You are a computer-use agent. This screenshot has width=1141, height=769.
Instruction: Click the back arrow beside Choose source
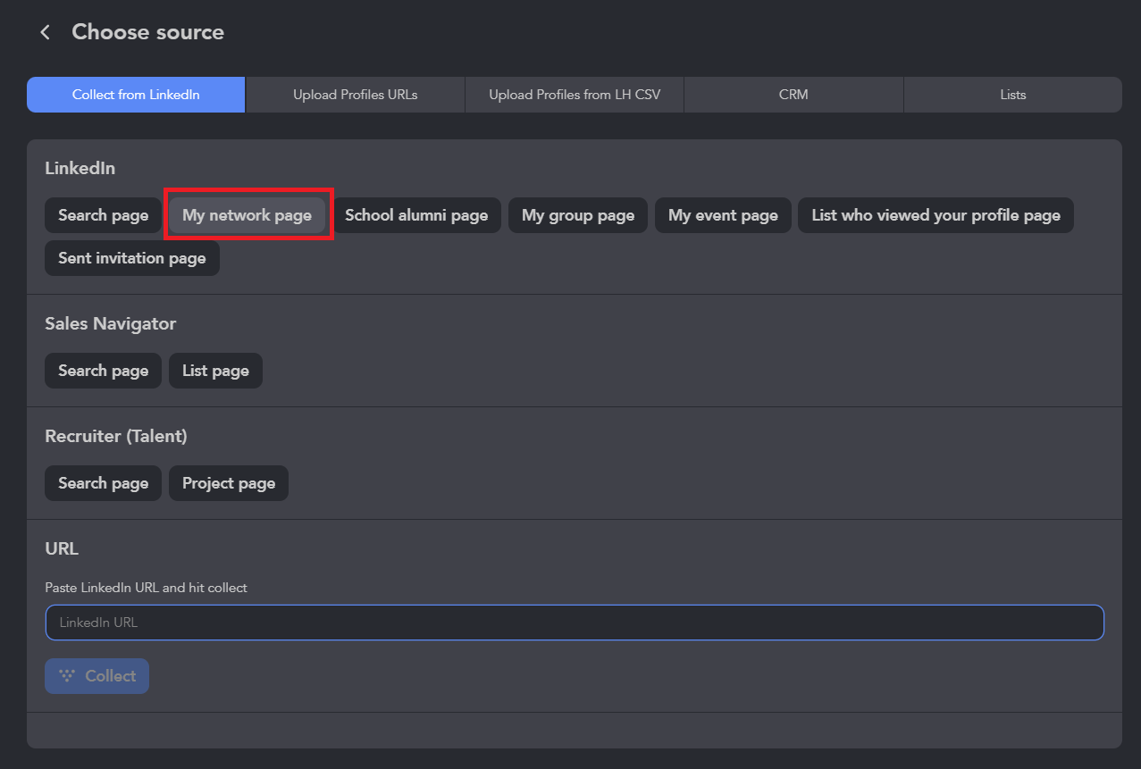point(45,32)
